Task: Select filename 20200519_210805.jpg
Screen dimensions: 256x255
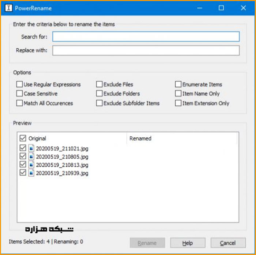Action: pos(62,157)
